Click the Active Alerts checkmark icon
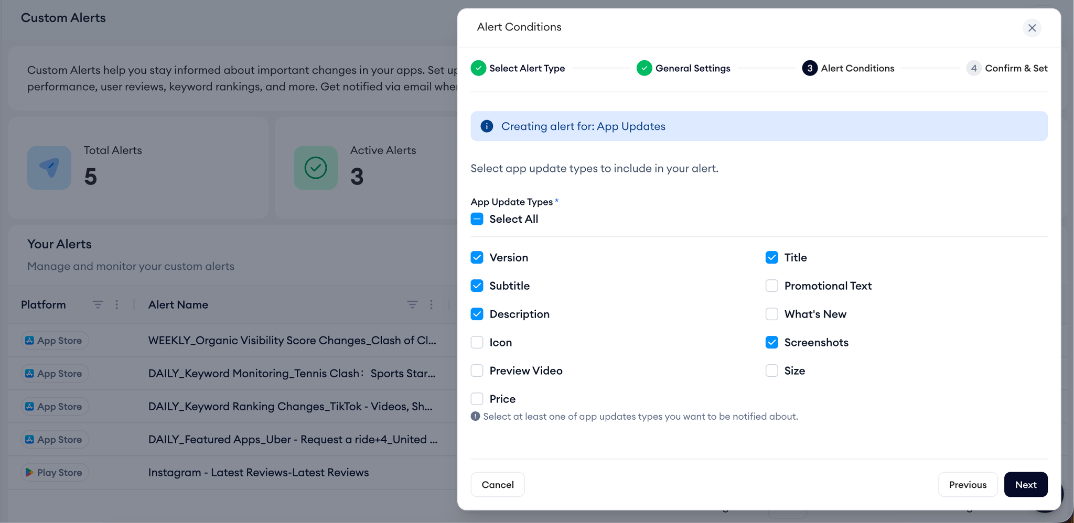This screenshot has width=1074, height=523. coord(316,168)
